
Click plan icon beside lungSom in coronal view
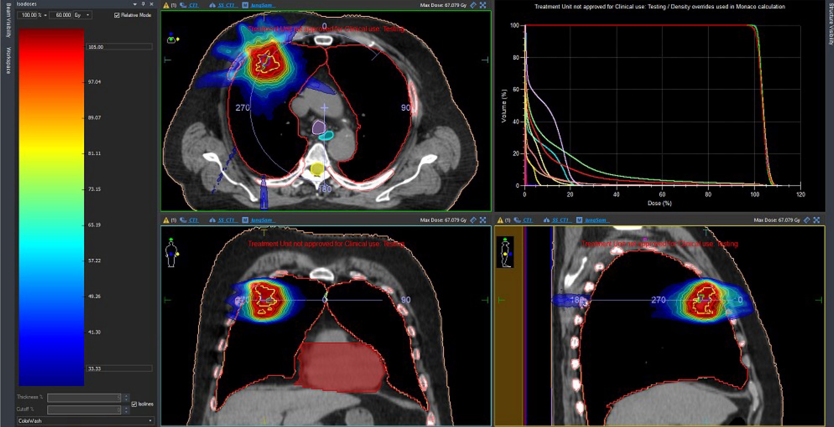(x=245, y=220)
